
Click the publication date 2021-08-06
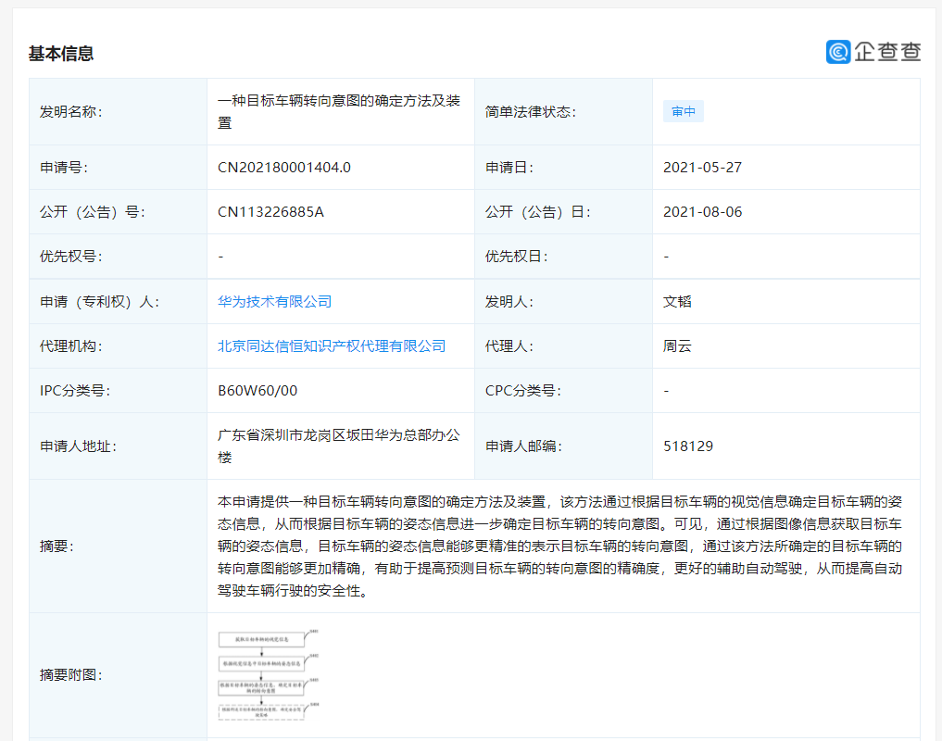coord(704,211)
